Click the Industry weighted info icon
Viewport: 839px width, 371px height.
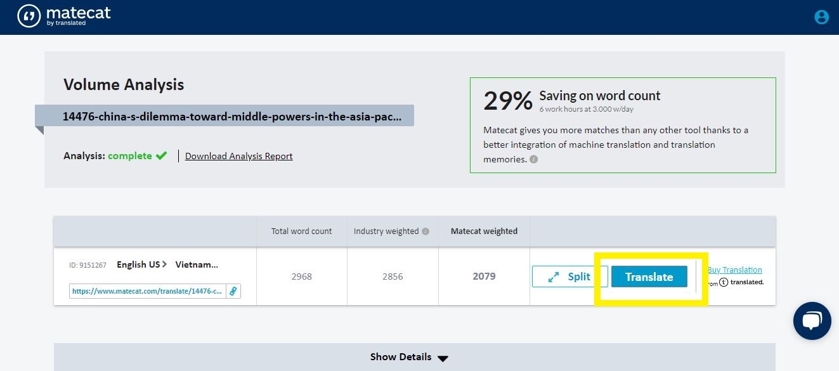click(426, 231)
